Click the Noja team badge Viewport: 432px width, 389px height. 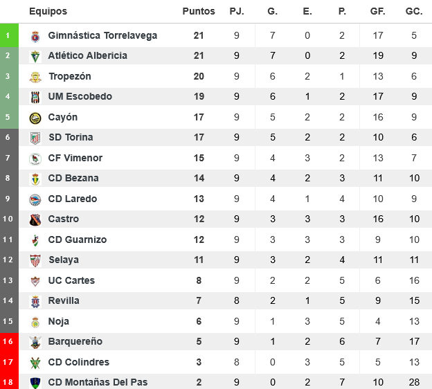35,321
